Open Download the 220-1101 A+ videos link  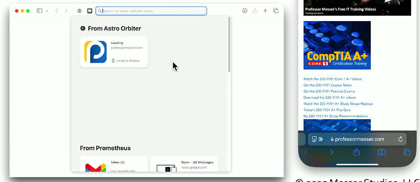click(x=329, y=98)
